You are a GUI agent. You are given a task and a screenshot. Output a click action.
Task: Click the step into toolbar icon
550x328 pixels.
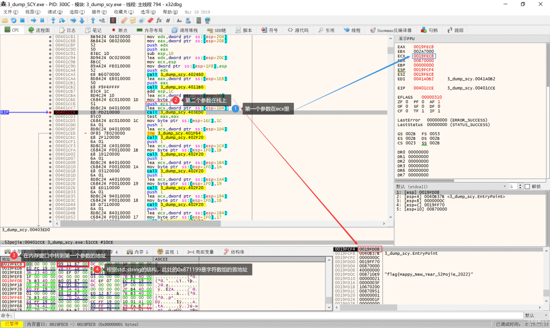(53, 20)
